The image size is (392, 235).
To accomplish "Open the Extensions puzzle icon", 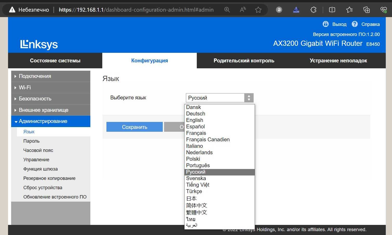I will point(314,10).
